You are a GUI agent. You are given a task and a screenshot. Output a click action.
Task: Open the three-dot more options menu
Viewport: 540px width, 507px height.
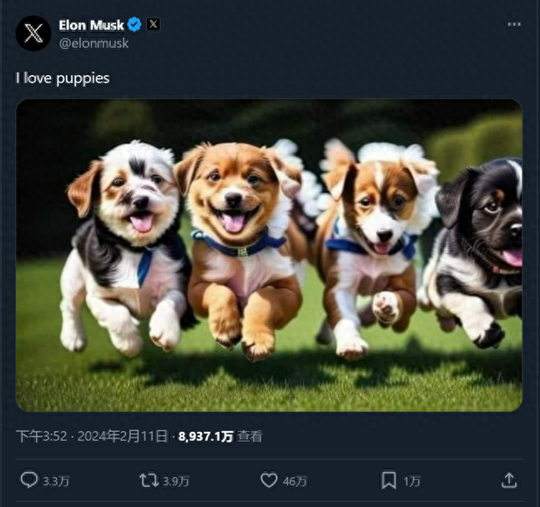[514, 25]
